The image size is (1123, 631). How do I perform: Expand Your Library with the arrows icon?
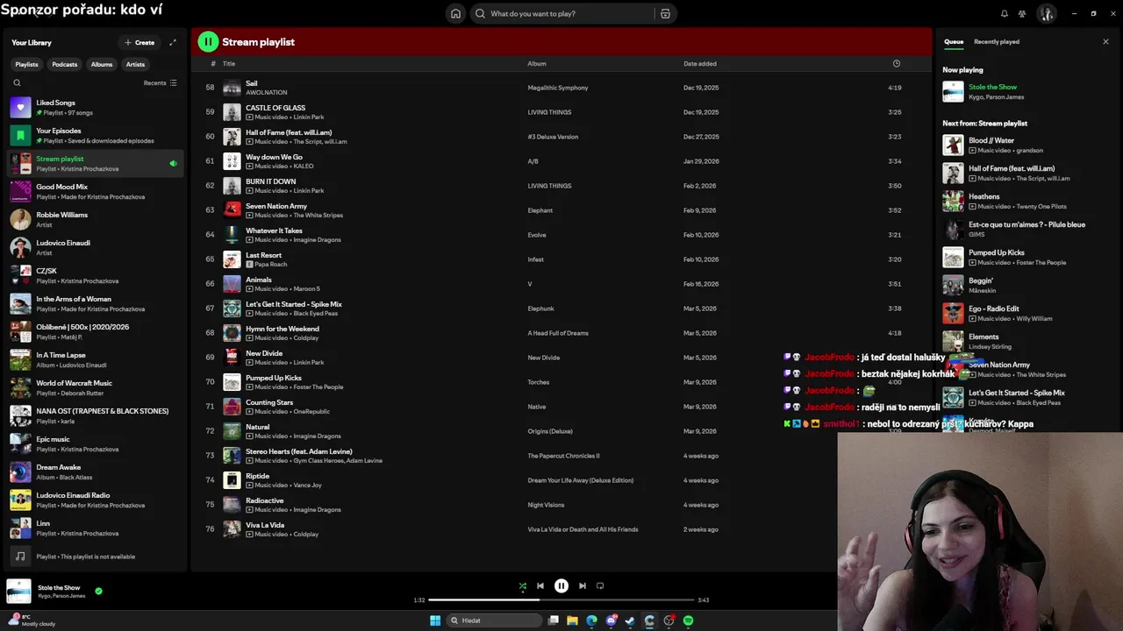(x=173, y=42)
